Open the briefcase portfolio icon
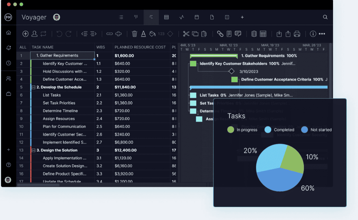Viewport: 358px width, 220px height. [9, 94]
